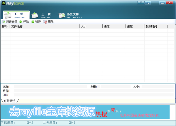Click the Size (大小) column header
The width and height of the screenshot is (176, 126).
tap(91, 26)
